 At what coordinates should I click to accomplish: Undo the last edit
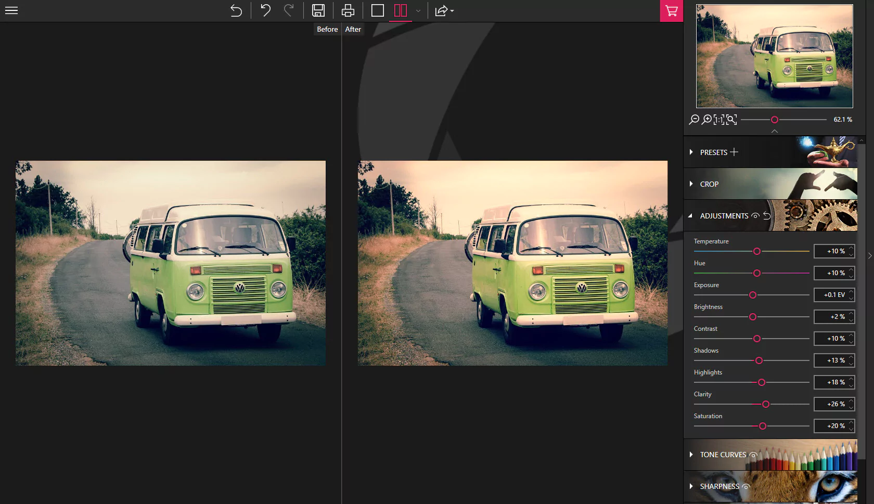pos(265,10)
